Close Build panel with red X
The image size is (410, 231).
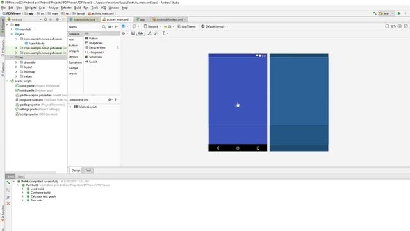pos(8,203)
